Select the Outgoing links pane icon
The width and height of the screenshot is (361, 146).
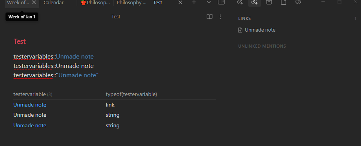(254, 2)
